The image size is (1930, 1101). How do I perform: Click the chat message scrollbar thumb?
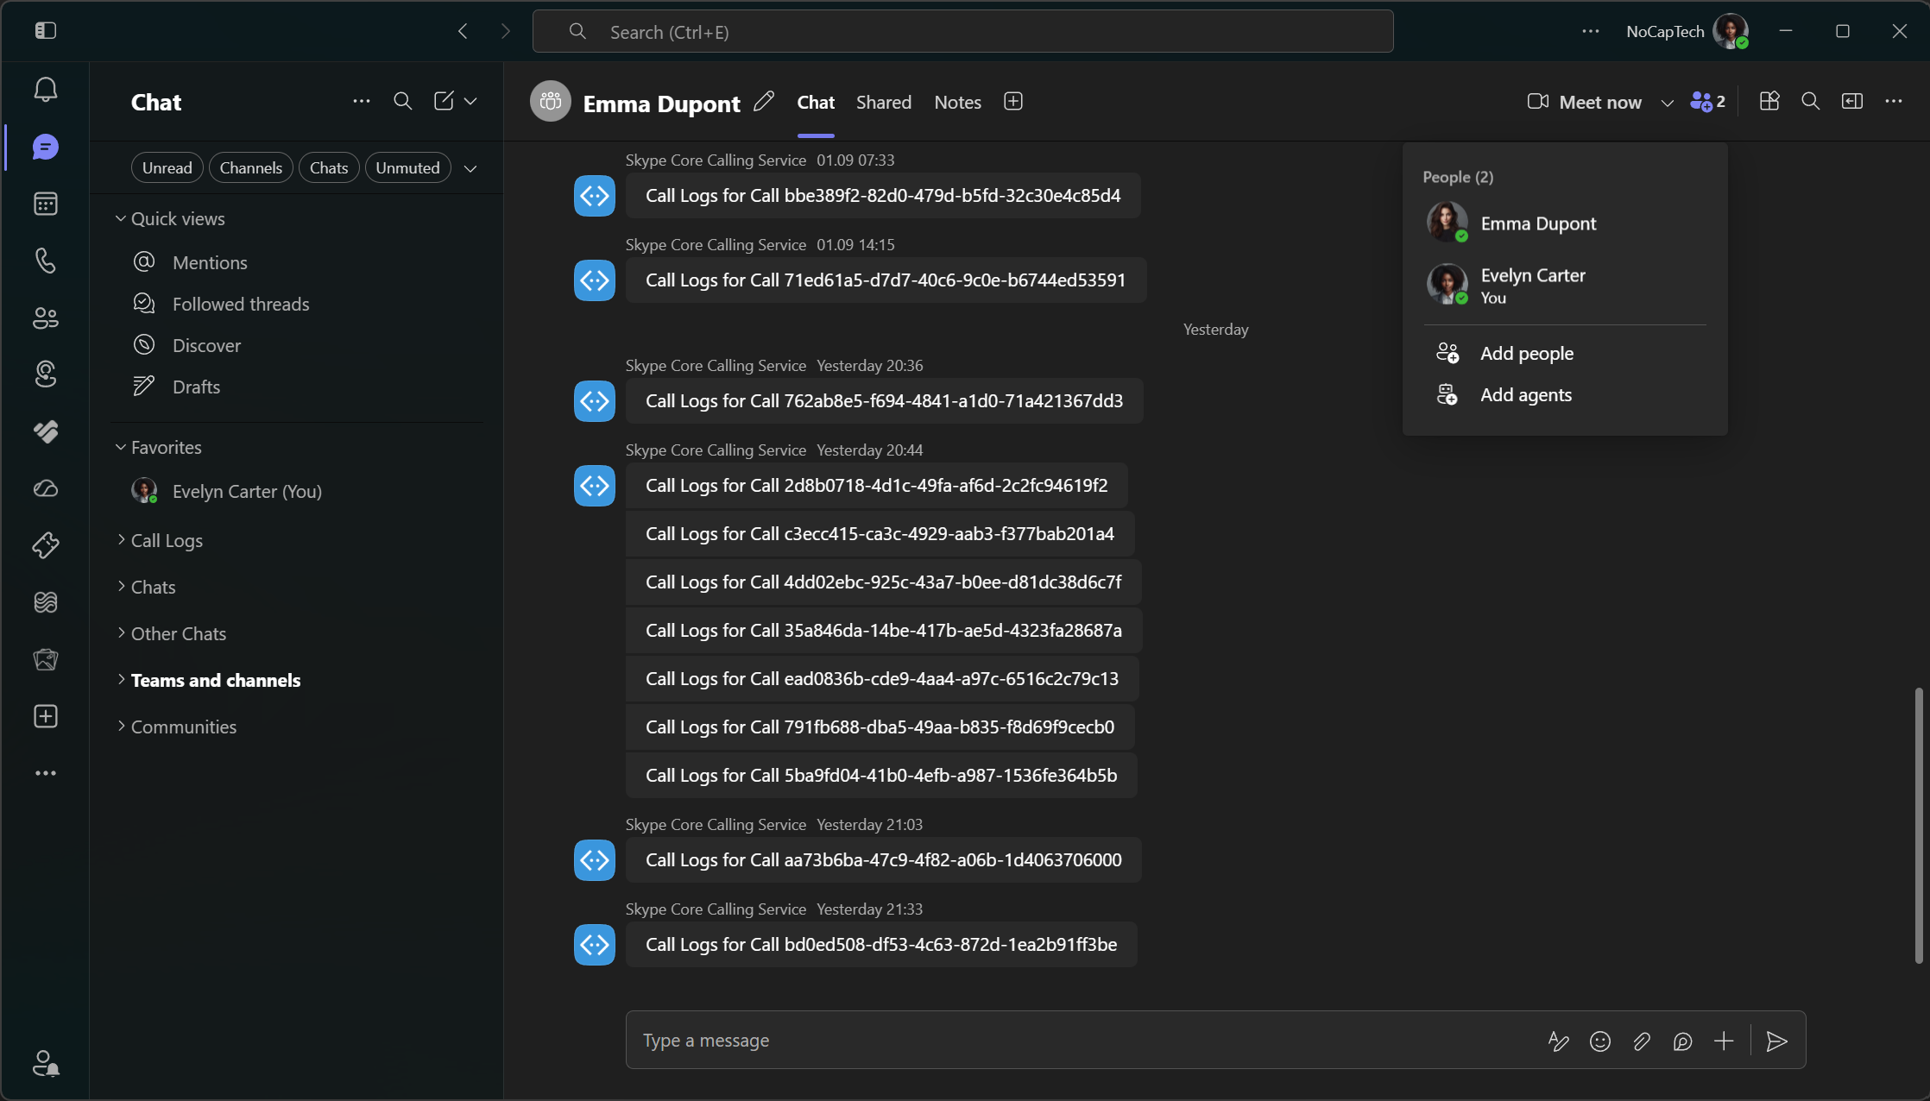[x=1918, y=825]
